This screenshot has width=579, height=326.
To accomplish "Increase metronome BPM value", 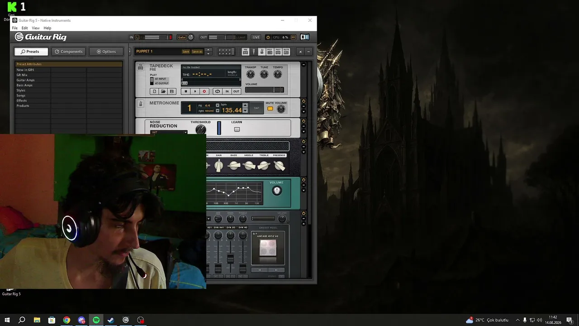I will (x=245, y=105).
